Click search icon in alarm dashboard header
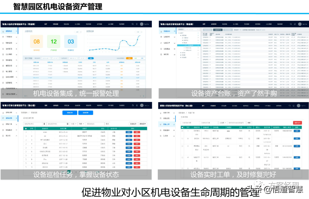This screenshot has height=199, width=309. tap(133, 24)
